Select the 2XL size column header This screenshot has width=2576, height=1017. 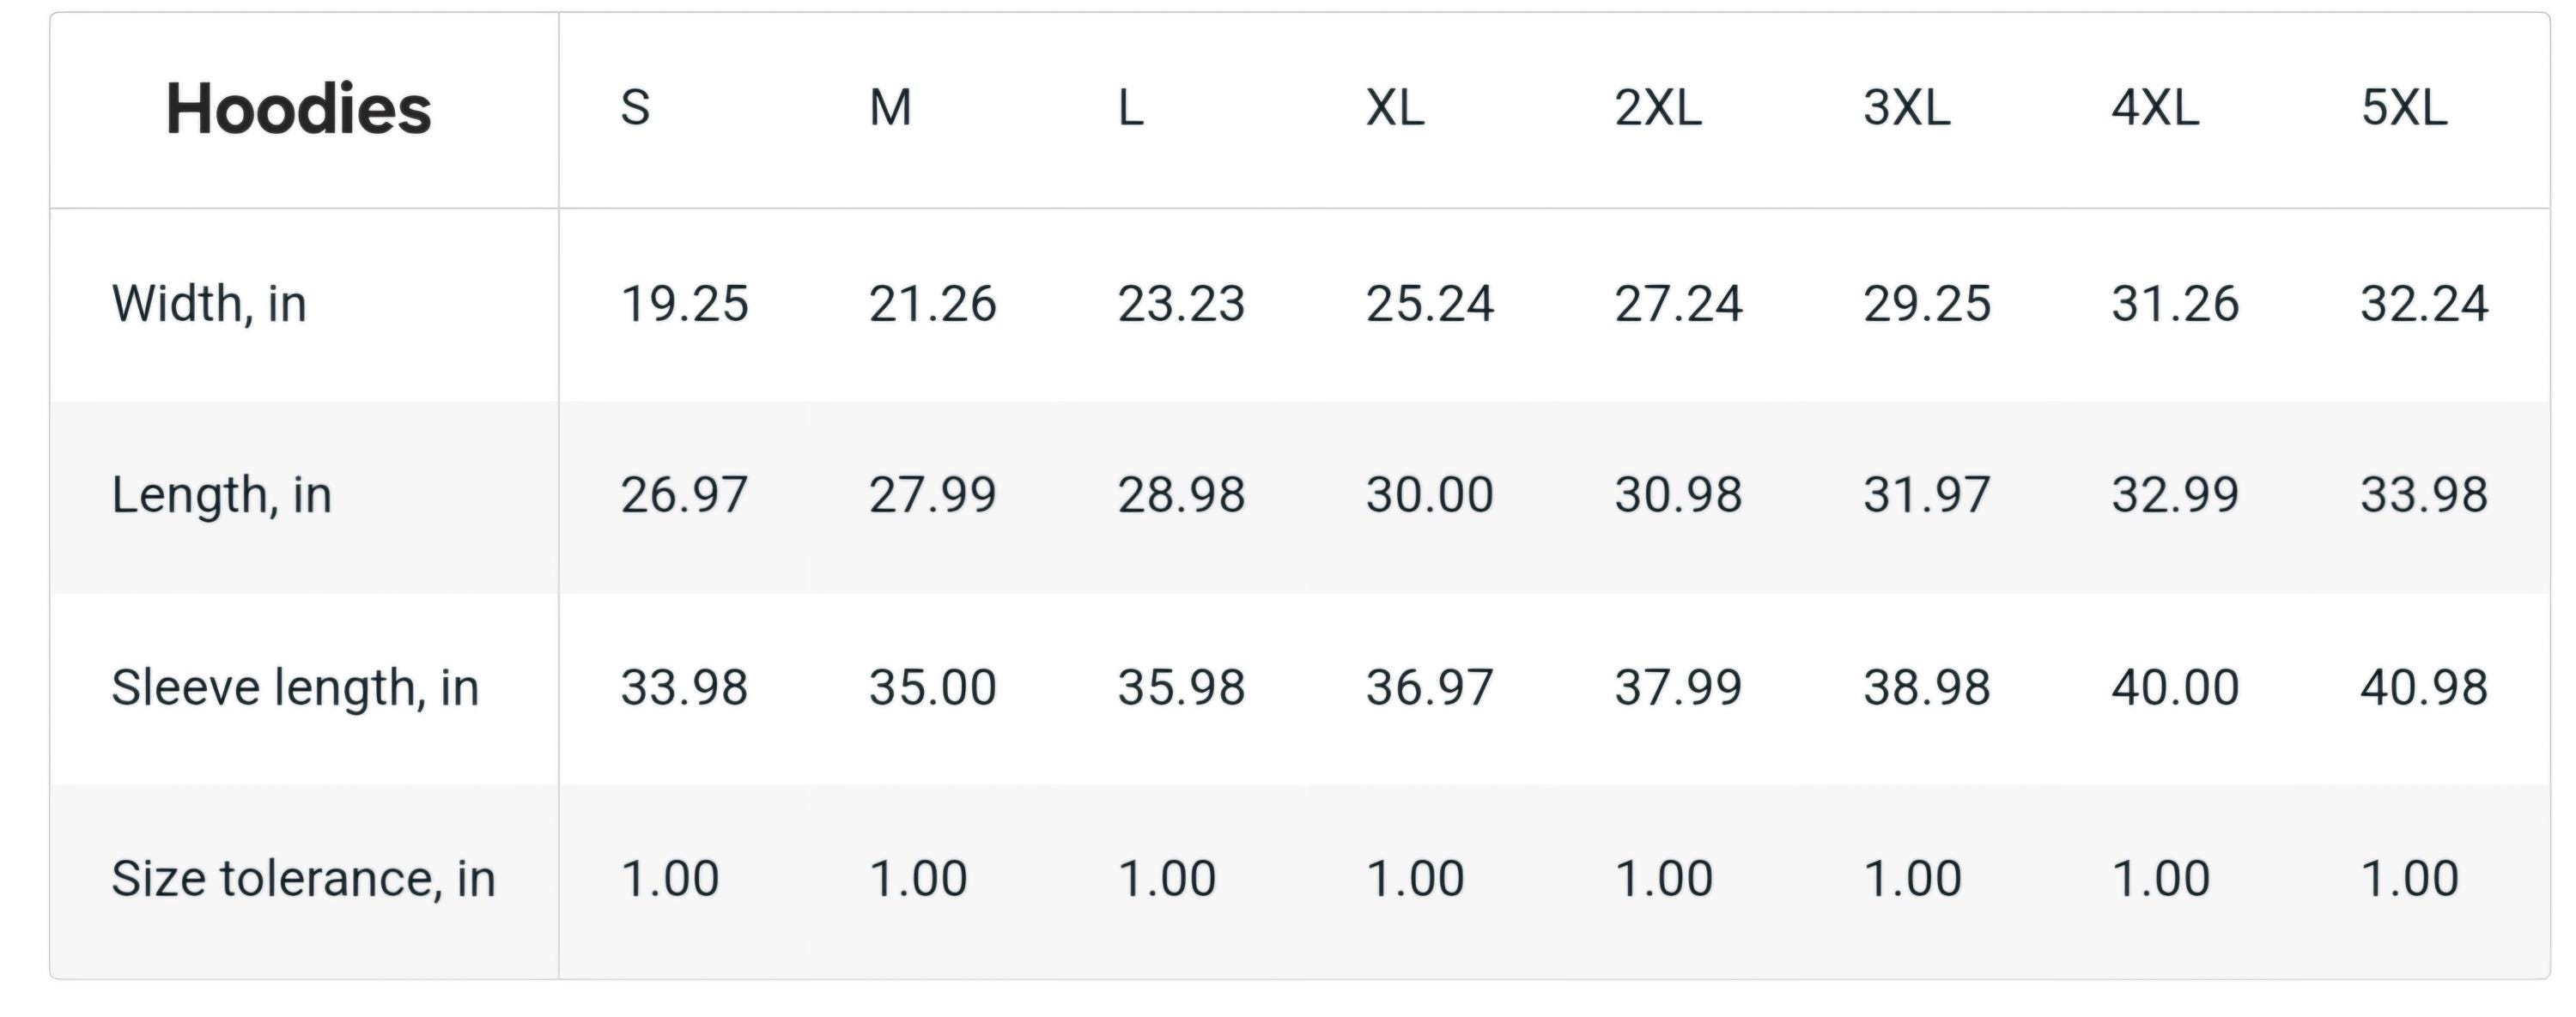1658,108
